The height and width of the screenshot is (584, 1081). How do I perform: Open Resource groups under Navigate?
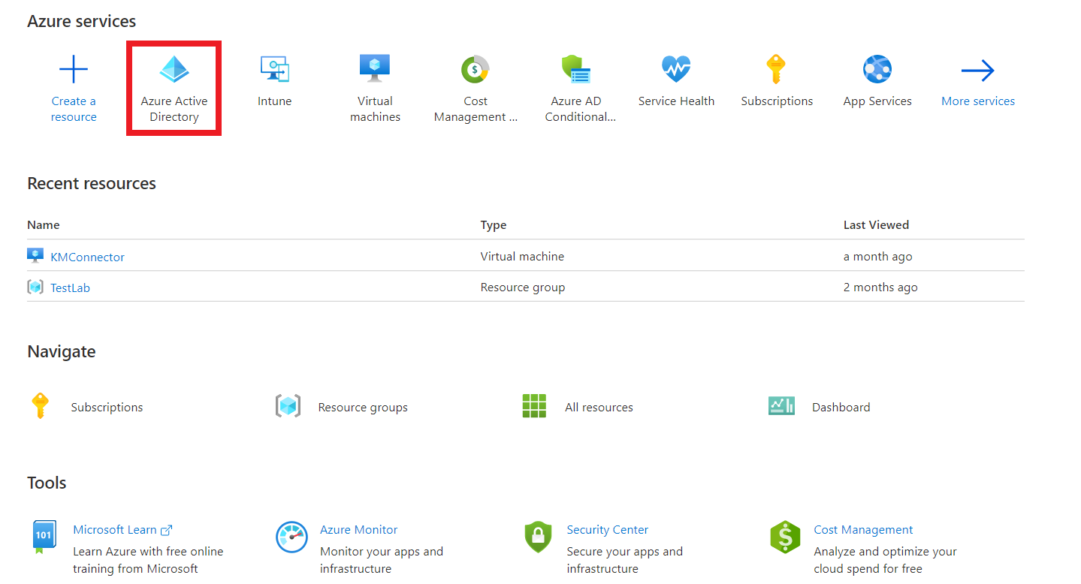pos(362,407)
